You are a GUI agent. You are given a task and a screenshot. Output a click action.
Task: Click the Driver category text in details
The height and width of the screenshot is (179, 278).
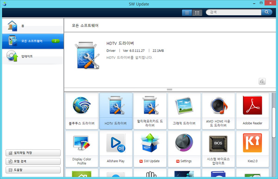tap(111, 51)
